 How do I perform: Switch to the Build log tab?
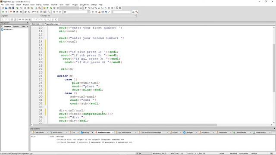pos(86,133)
